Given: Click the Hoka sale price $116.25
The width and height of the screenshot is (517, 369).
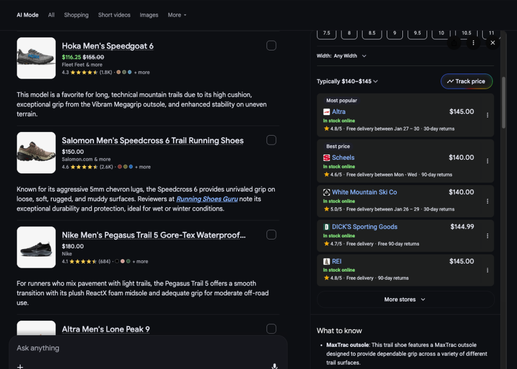Looking at the screenshot, I should [71, 57].
